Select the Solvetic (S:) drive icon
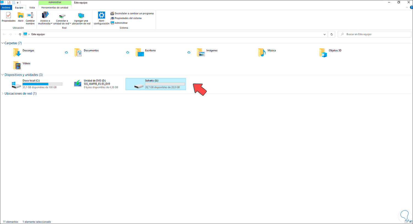The width and height of the screenshot is (413, 224). pos(139,86)
